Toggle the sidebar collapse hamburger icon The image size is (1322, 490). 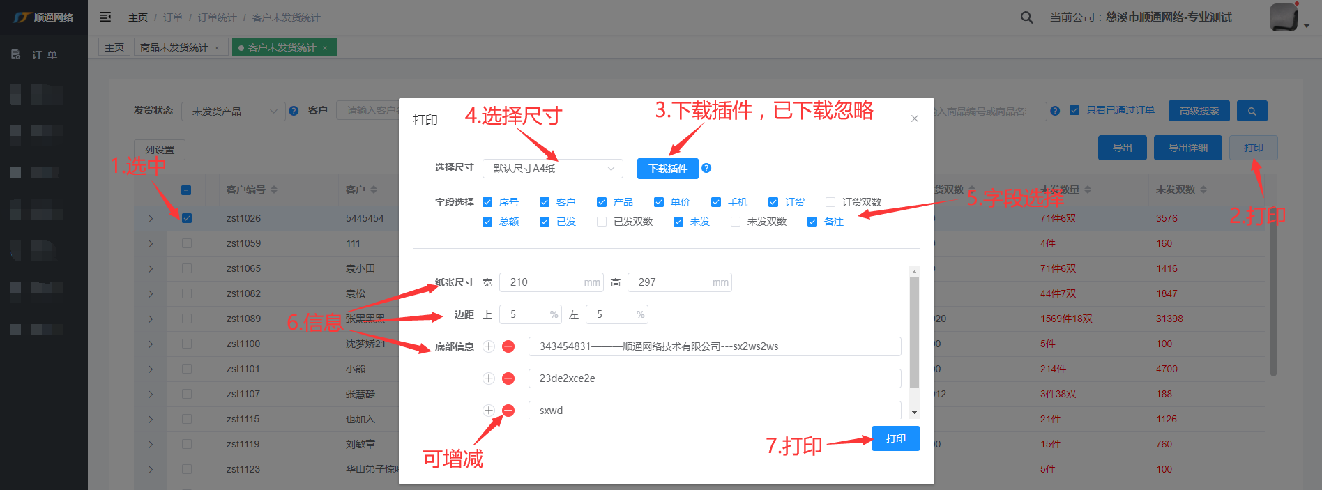click(105, 17)
